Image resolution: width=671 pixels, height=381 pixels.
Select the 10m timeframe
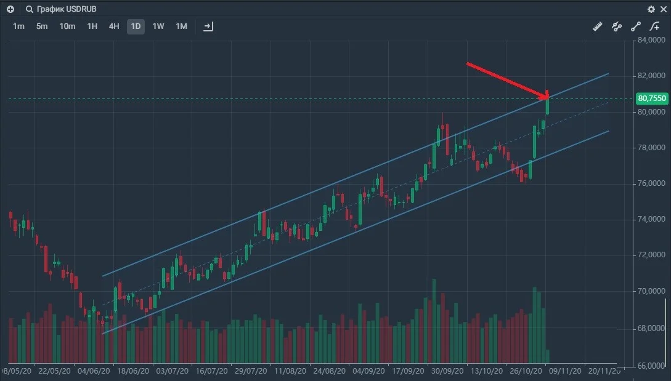[x=67, y=26]
